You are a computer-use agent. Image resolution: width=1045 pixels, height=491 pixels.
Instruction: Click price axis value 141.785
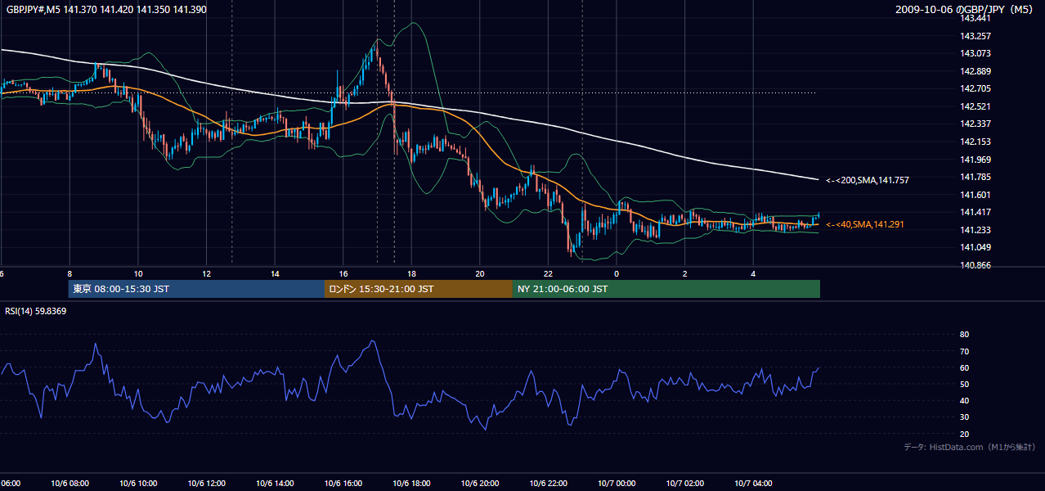(975, 177)
